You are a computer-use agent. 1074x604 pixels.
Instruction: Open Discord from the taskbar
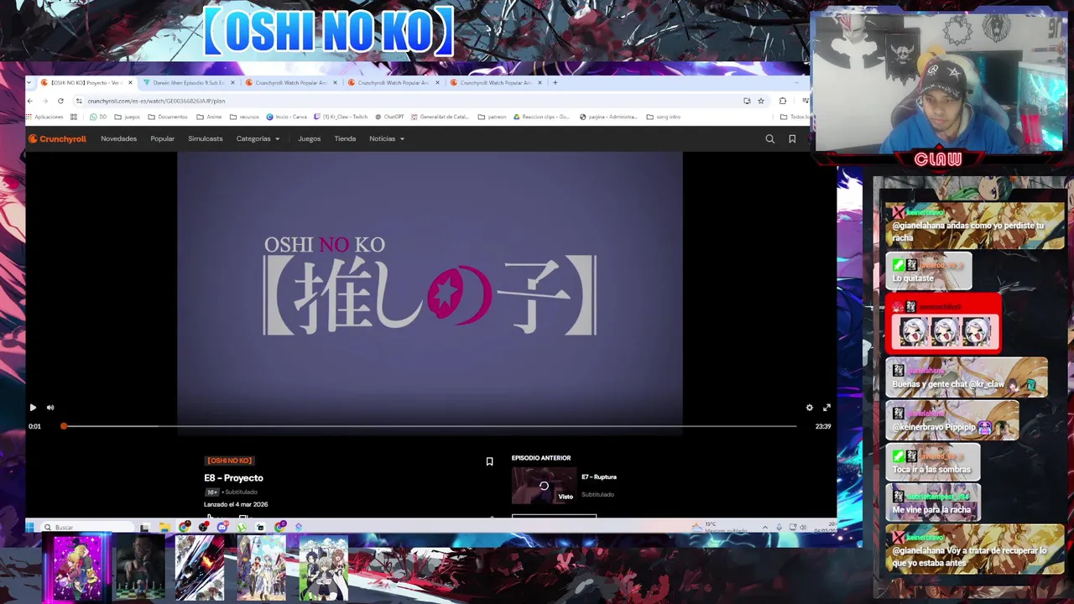(222, 527)
